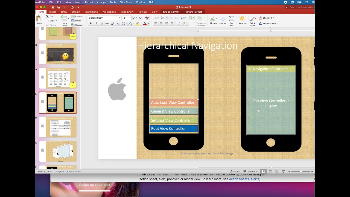Cut the selection with scissors icon
The image size is (350, 197).
47,16
